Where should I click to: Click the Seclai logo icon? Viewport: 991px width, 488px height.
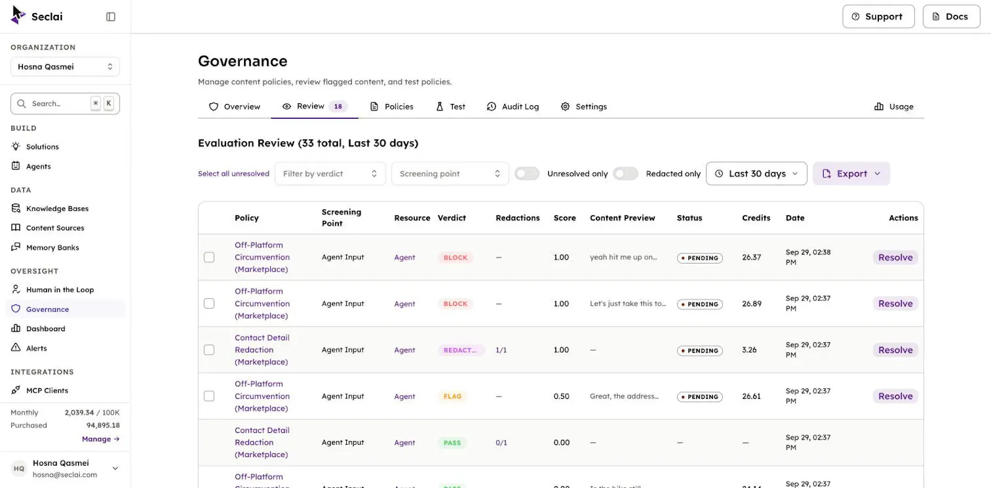tap(18, 15)
